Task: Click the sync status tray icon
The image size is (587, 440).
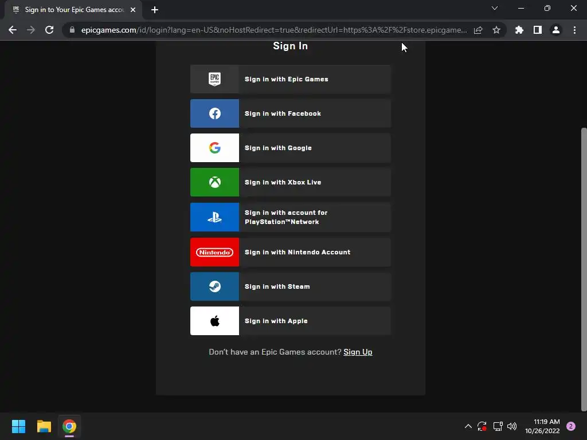Action: [482, 426]
